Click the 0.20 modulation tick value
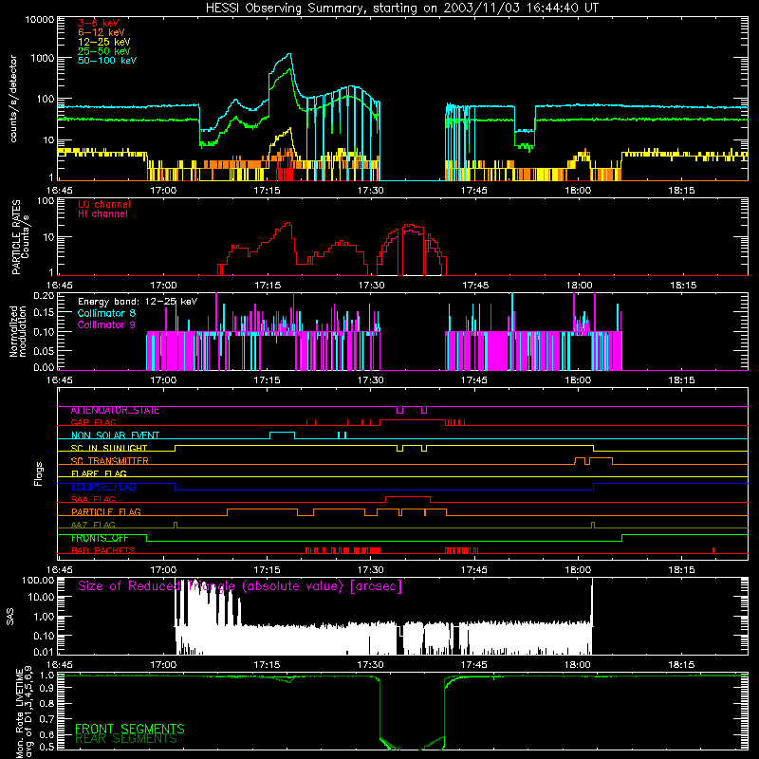759x759 pixels. 44,295
